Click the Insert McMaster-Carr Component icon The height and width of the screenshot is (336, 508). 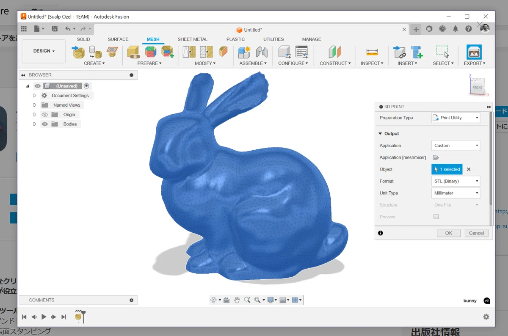coord(417,52)
